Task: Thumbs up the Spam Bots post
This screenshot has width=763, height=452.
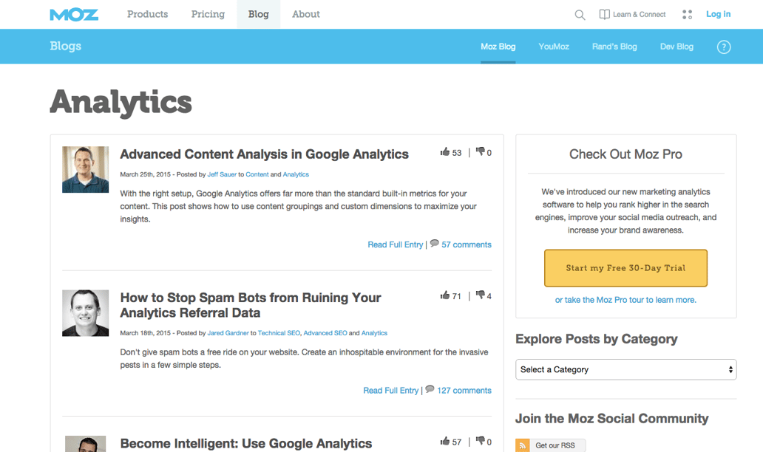Action: (x=445, y=295)
